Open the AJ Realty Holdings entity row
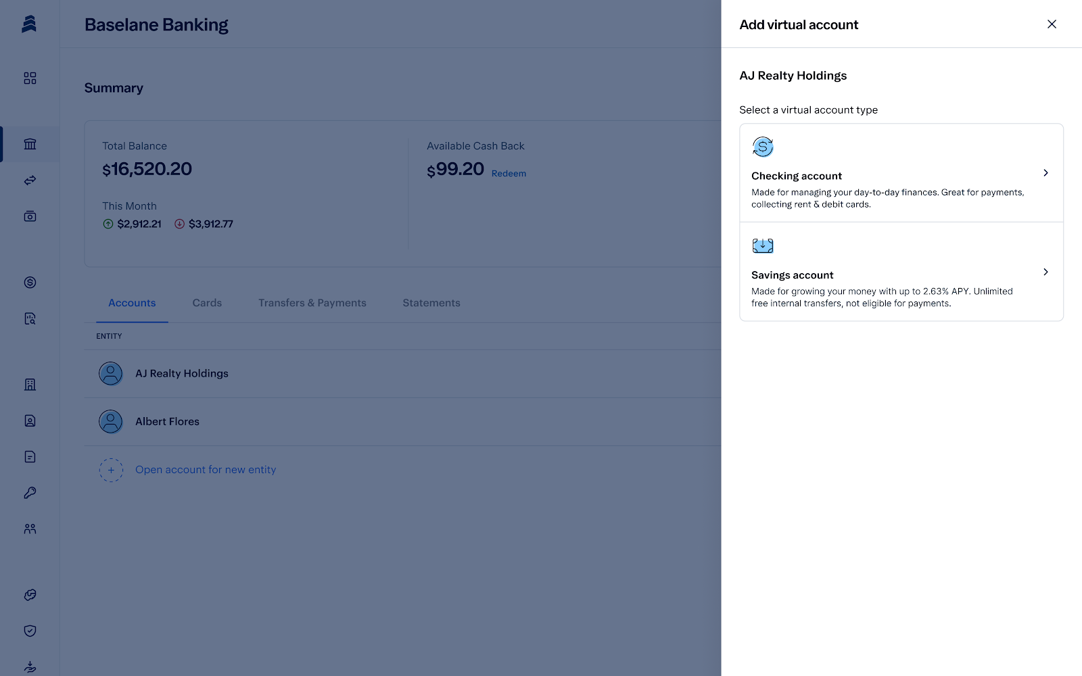The height and width of the screenshot is (676, 1082). (x=403, y=373)
